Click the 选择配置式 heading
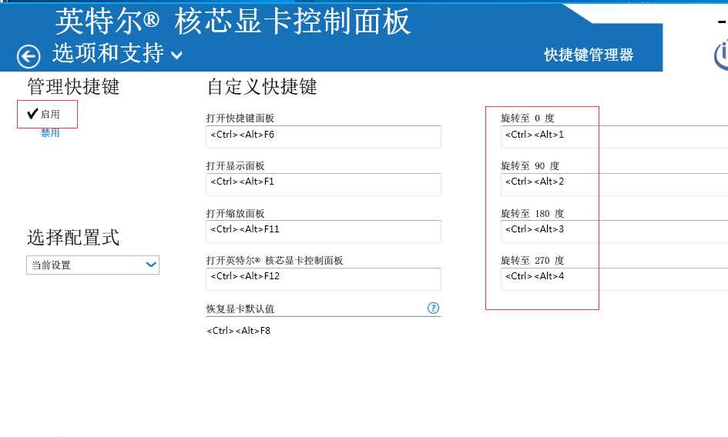The height and width of the screenshot is (437, 728). click(x=73, y=238)
